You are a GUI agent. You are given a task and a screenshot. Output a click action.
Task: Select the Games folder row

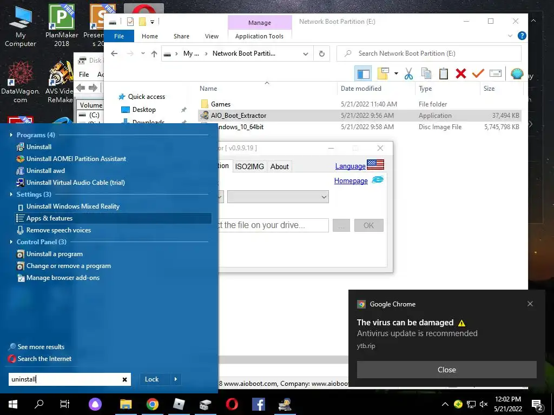pos(360,104)
